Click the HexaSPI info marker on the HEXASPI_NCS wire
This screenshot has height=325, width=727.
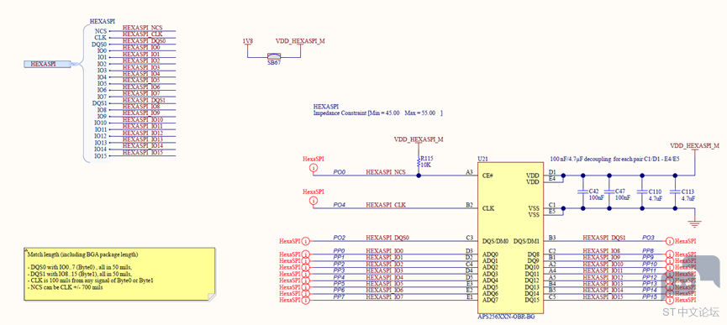313,167
